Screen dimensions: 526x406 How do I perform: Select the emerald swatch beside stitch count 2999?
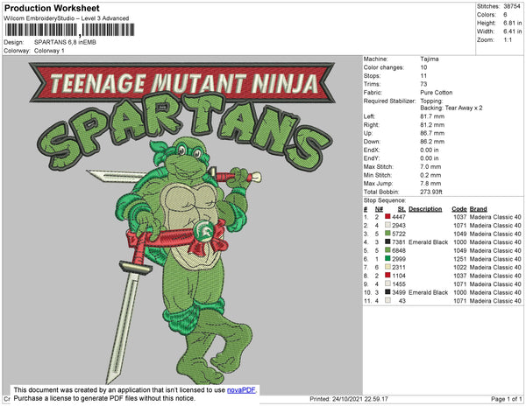[387, 259]
